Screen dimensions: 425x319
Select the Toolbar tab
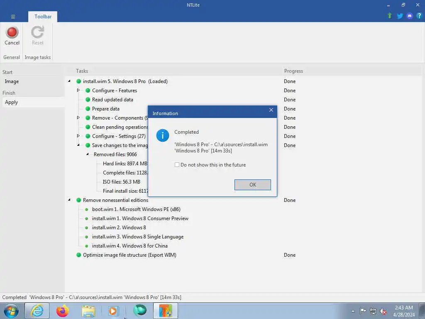click(x=43, y=17)
